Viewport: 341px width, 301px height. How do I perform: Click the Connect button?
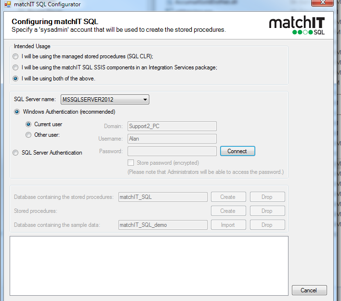pos(237,151)
